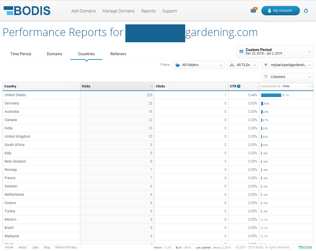The height and width of the screenshot is (251, 316).
Task: Select the India country cell
Action: click(x=41, y=128)
